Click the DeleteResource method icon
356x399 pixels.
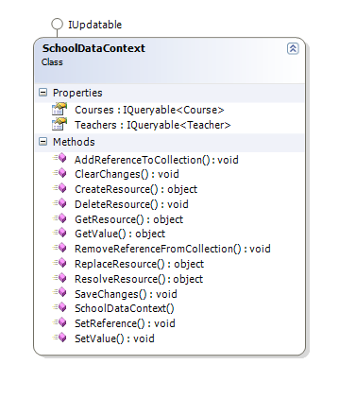point(59,203)
